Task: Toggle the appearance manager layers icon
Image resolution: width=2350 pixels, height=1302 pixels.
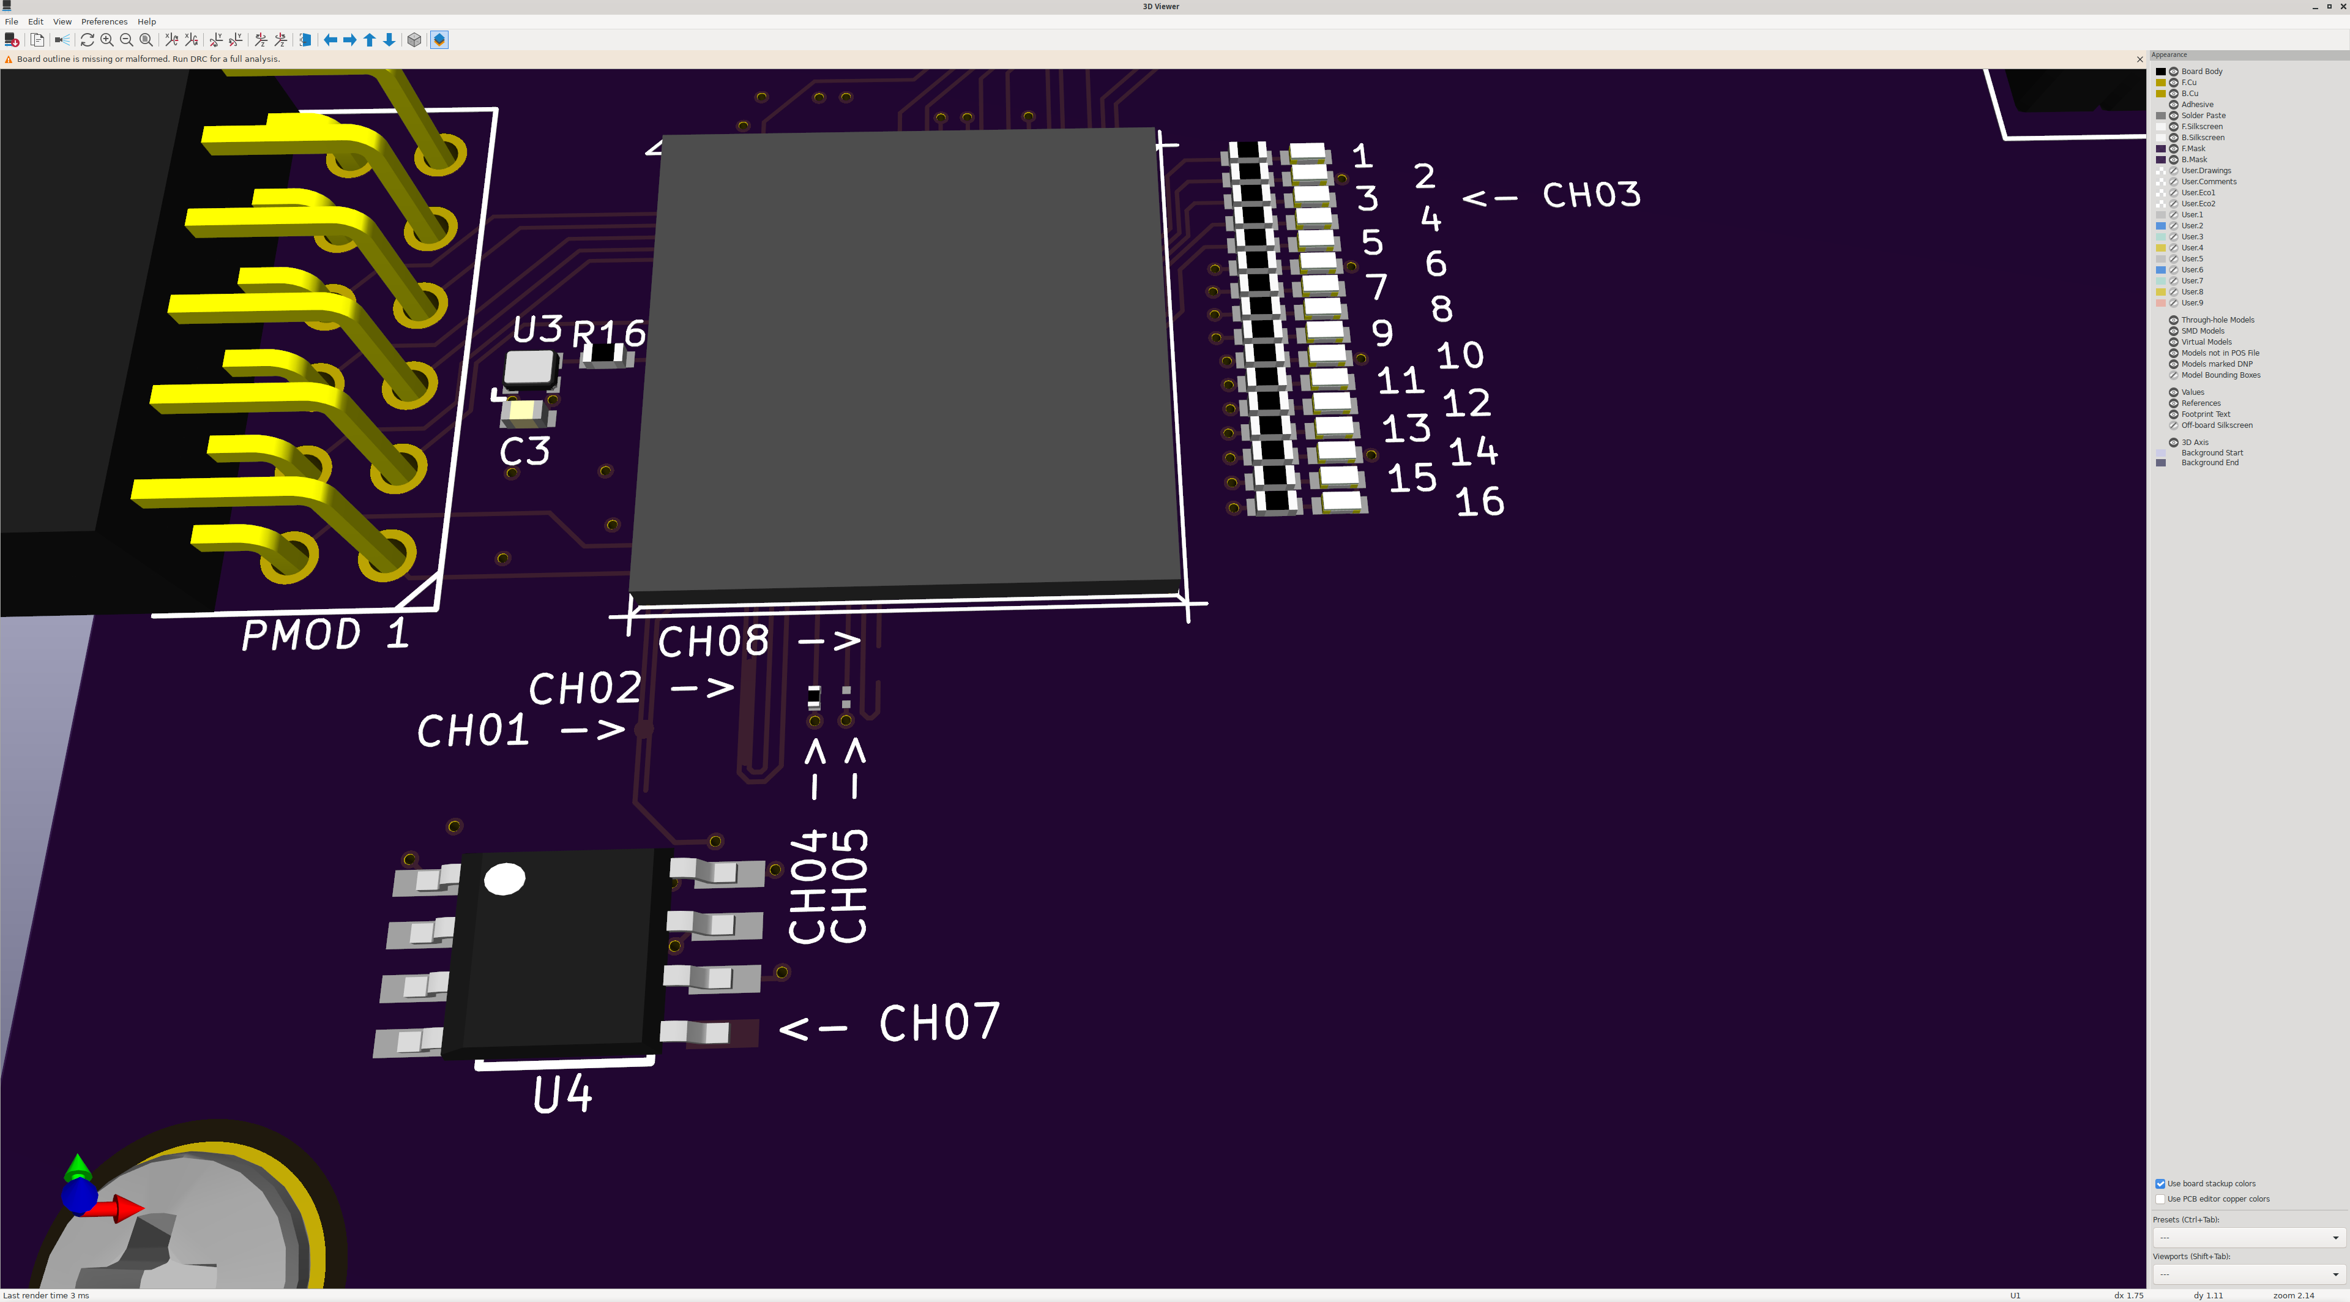Action: (440, 40)
